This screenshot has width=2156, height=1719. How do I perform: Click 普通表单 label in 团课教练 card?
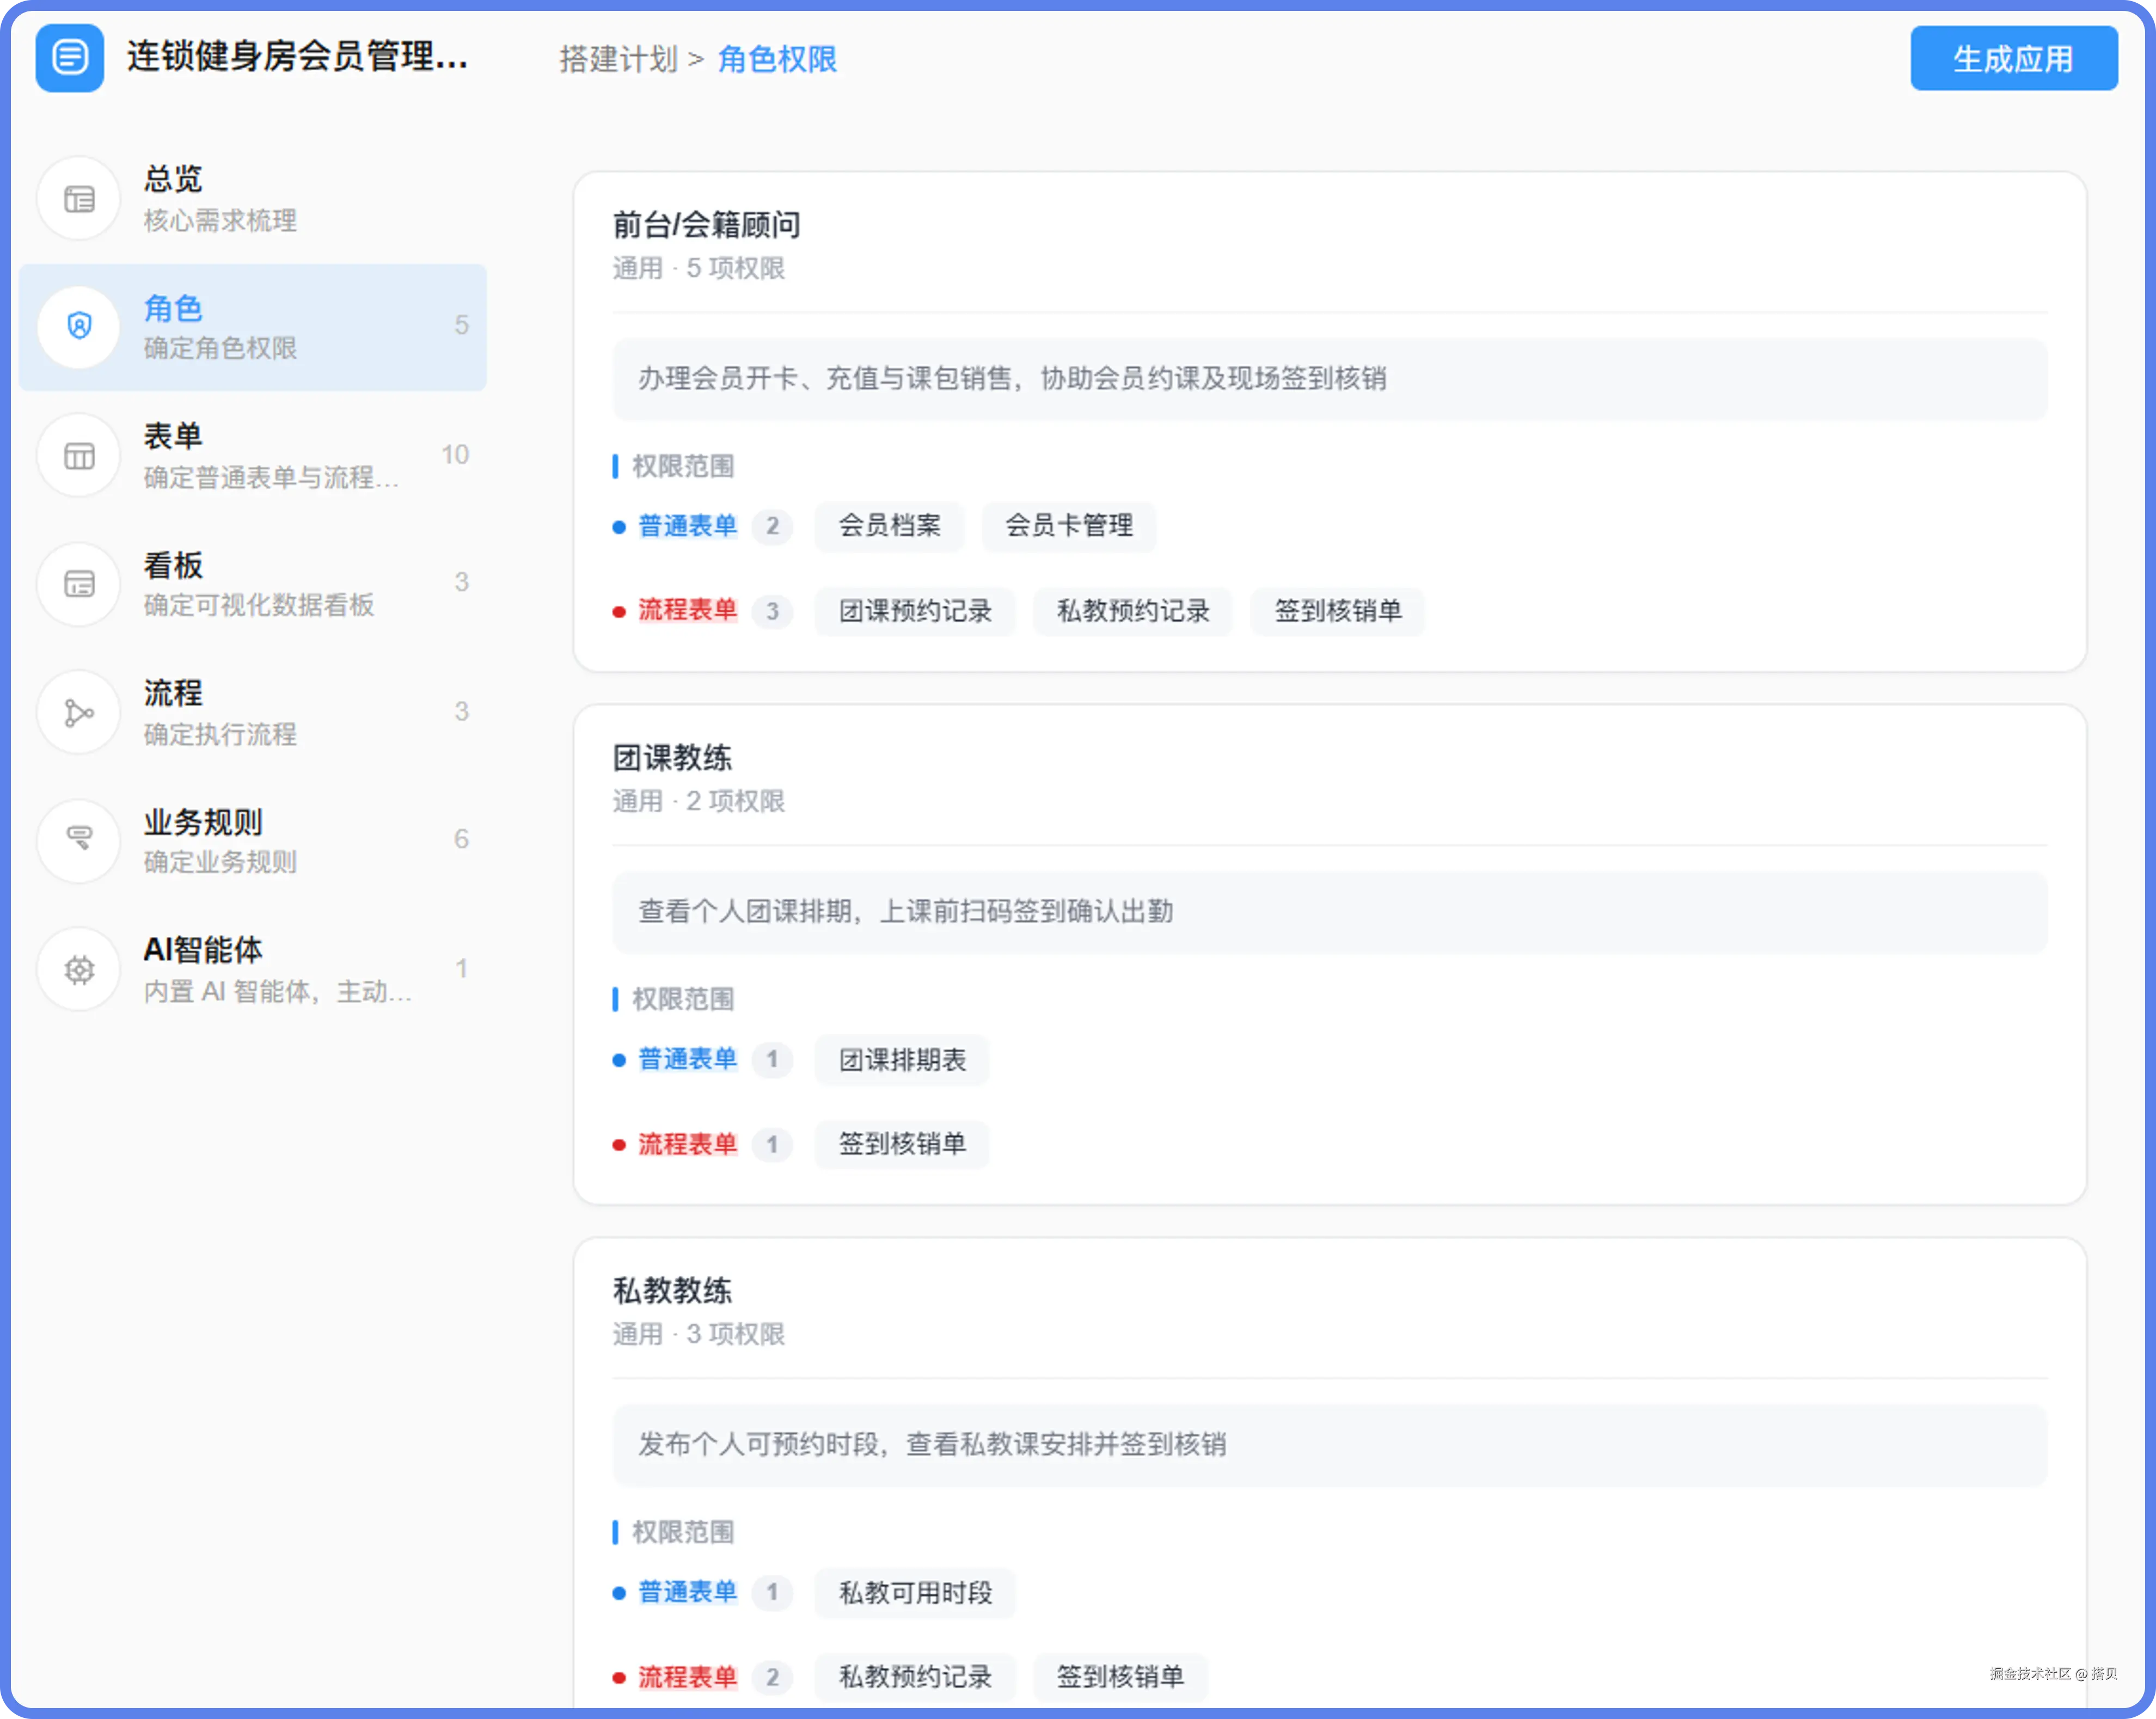pos(687,1059)
